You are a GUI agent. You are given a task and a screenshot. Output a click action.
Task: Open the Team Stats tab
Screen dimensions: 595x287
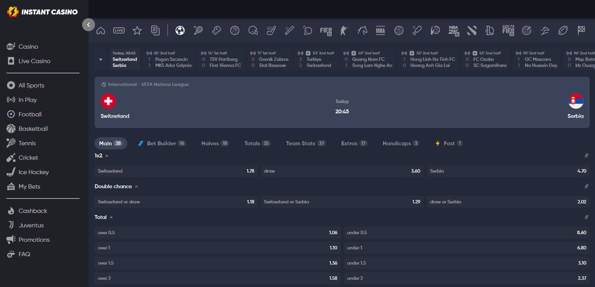coord(306,143)
